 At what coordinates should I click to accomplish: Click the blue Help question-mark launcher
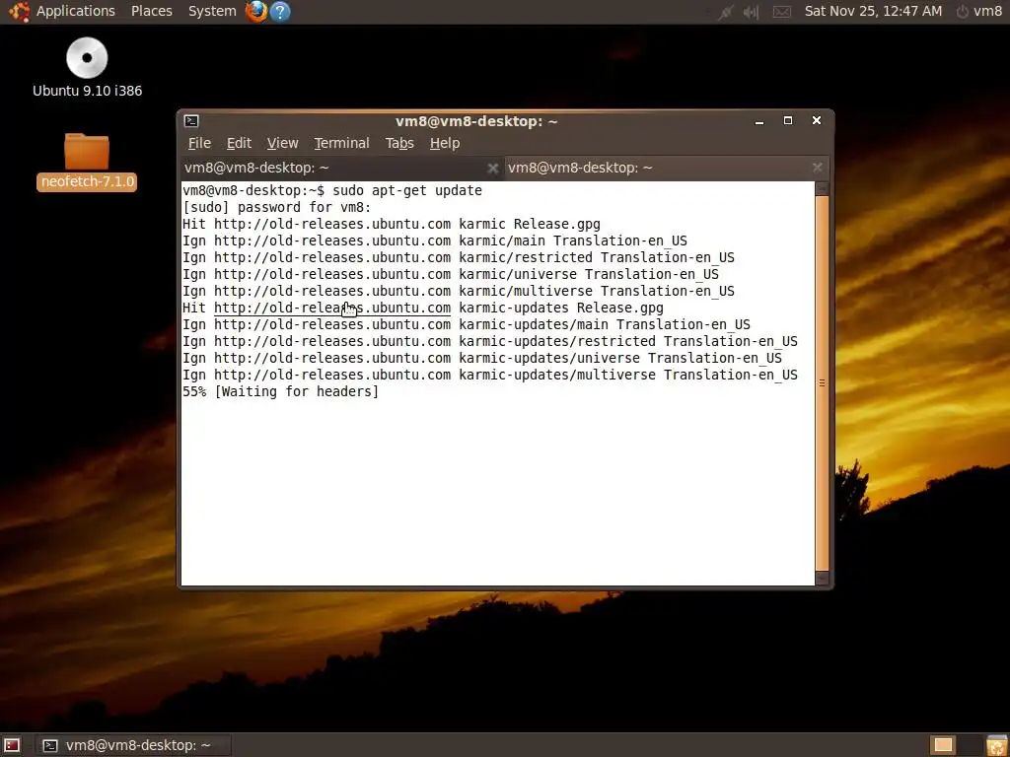pyautogui.click(x=279, y=11)
